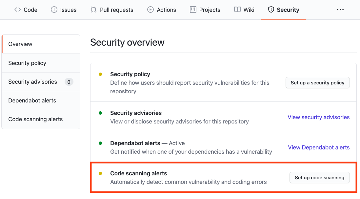Click the Security advisories count badge
Screen dimensions: 360x199
(69, 82)
